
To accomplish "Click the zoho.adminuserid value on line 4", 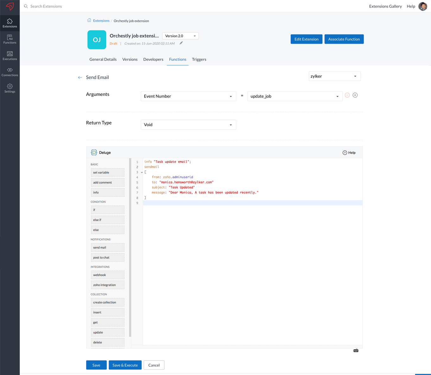I will pyautogui.click(x=178, y=177).
